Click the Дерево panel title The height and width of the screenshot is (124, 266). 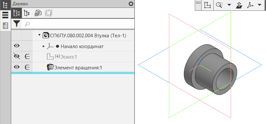tap(20, 4)
